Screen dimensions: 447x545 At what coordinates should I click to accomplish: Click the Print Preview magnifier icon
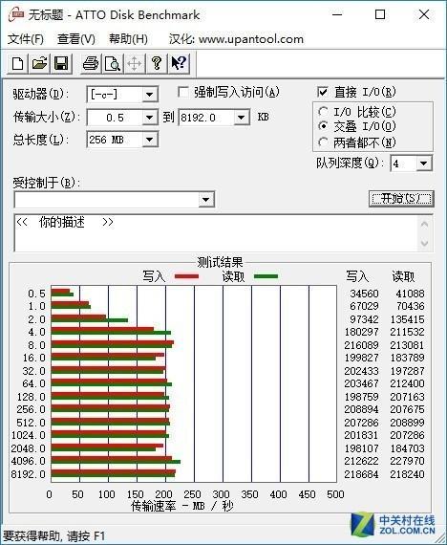tap(112, 64)
